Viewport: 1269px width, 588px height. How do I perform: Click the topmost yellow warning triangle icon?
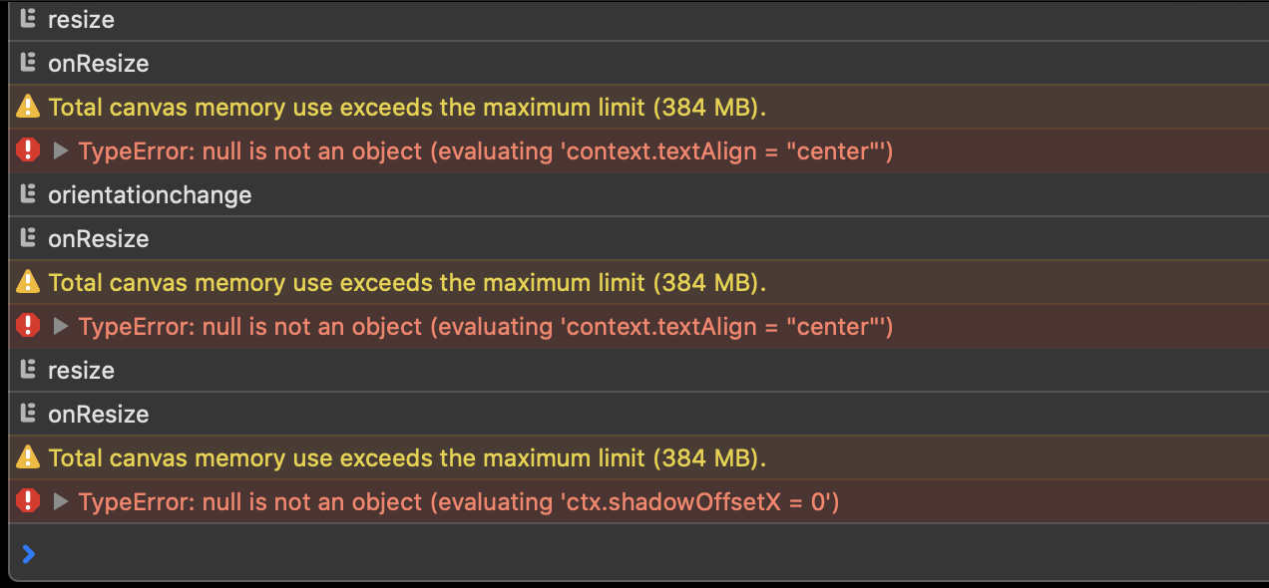click(28, 107)
